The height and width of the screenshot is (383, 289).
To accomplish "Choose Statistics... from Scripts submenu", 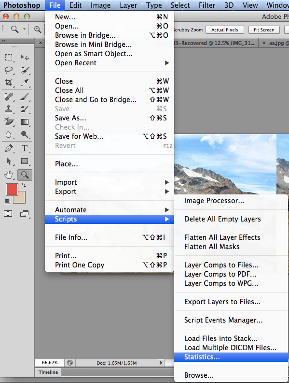I will tap(231, 357).
